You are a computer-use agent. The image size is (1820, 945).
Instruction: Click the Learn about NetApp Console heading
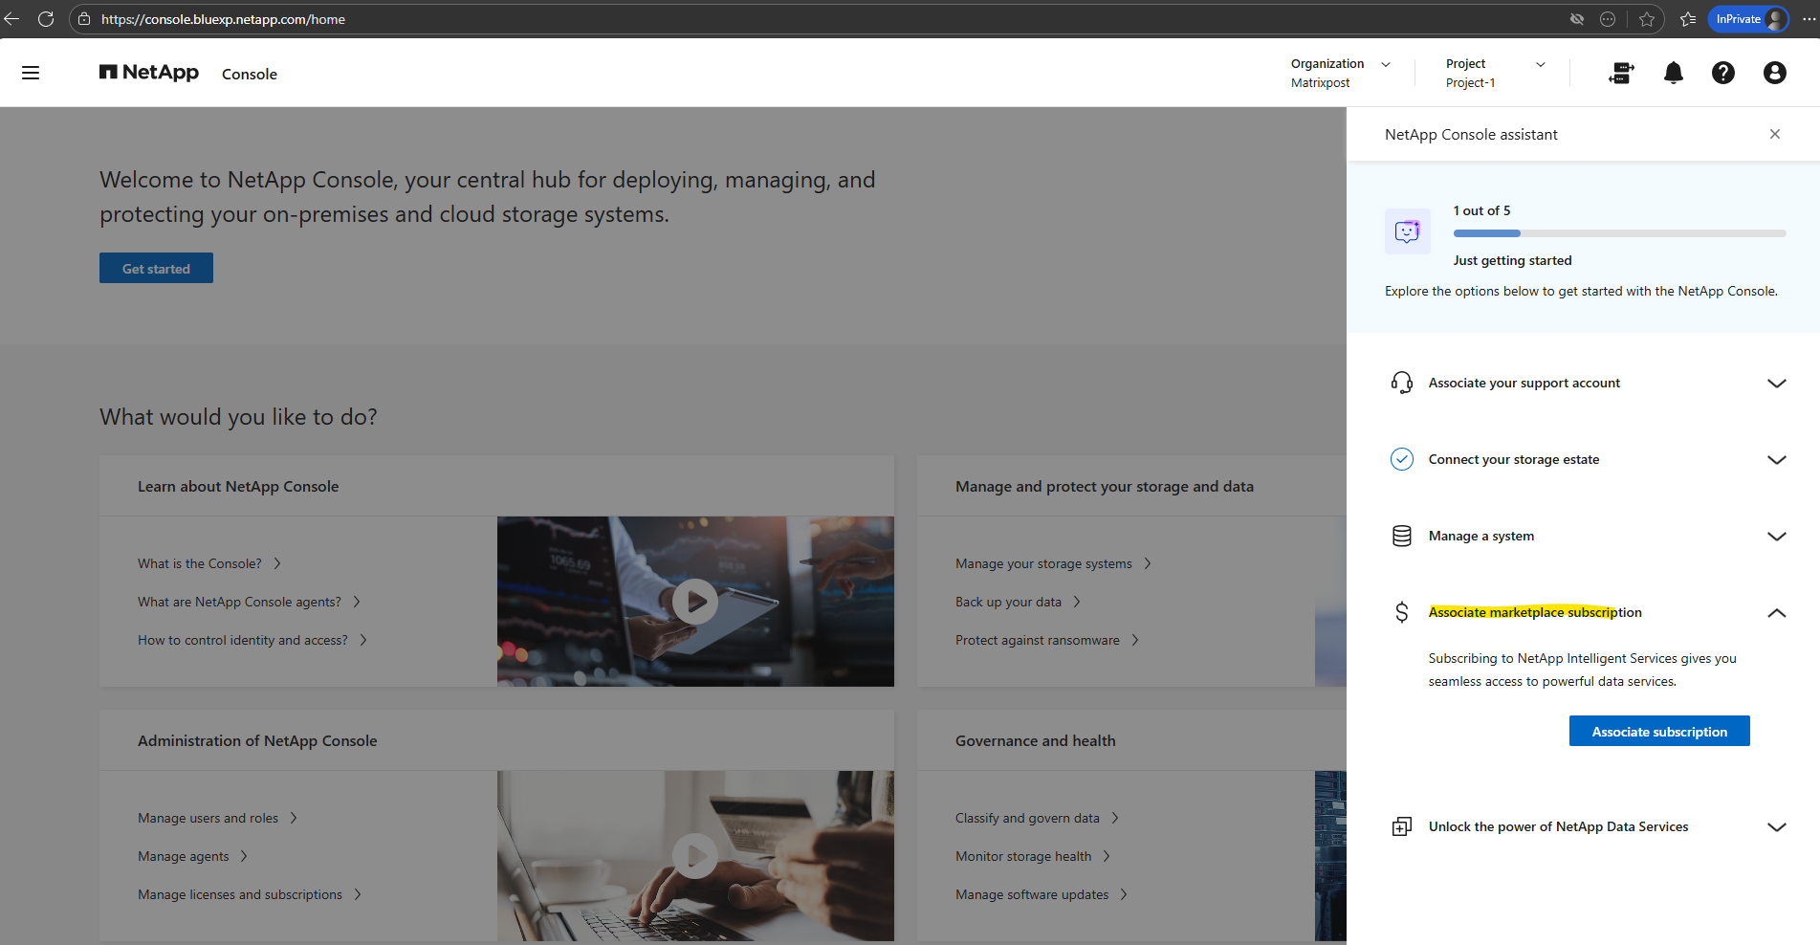[238, 486]
